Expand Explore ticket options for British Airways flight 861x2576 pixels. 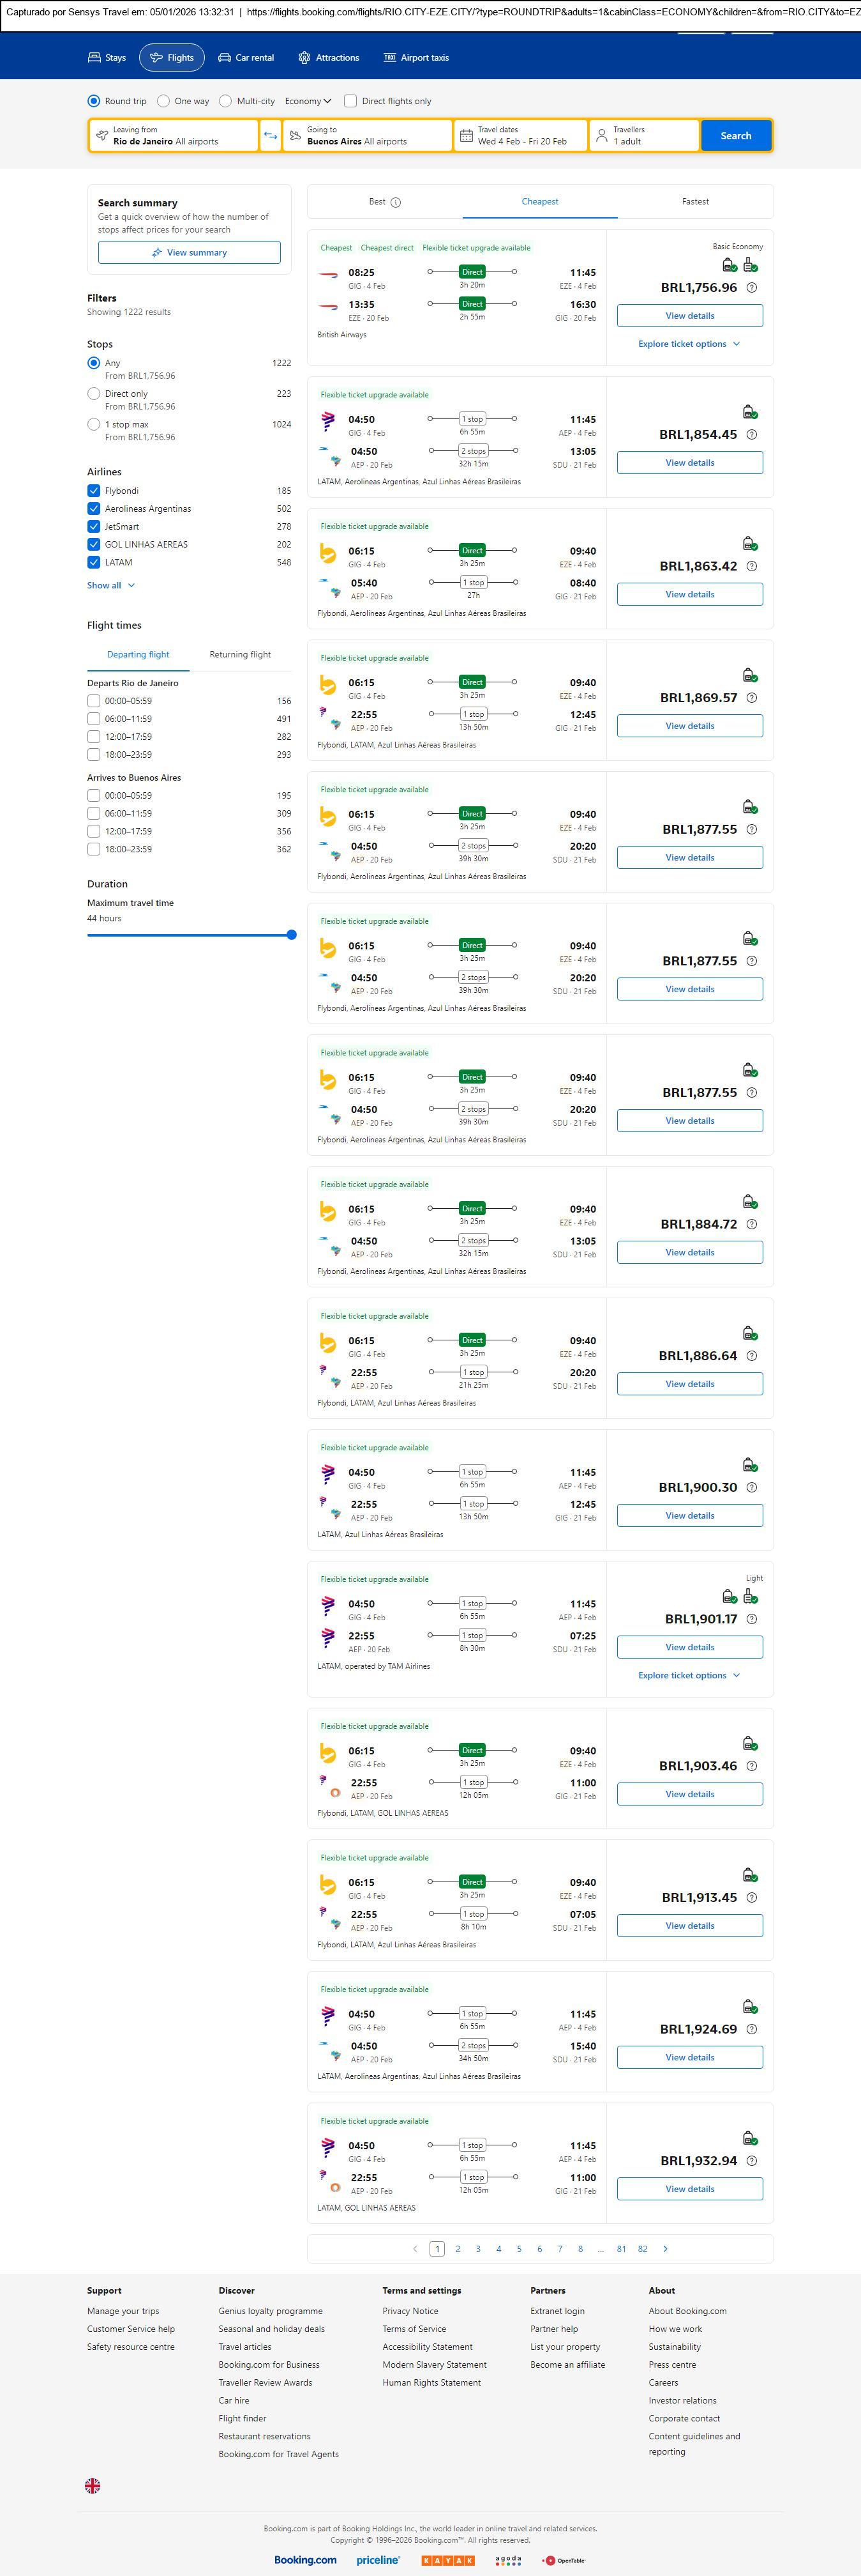tap(689, 344)
